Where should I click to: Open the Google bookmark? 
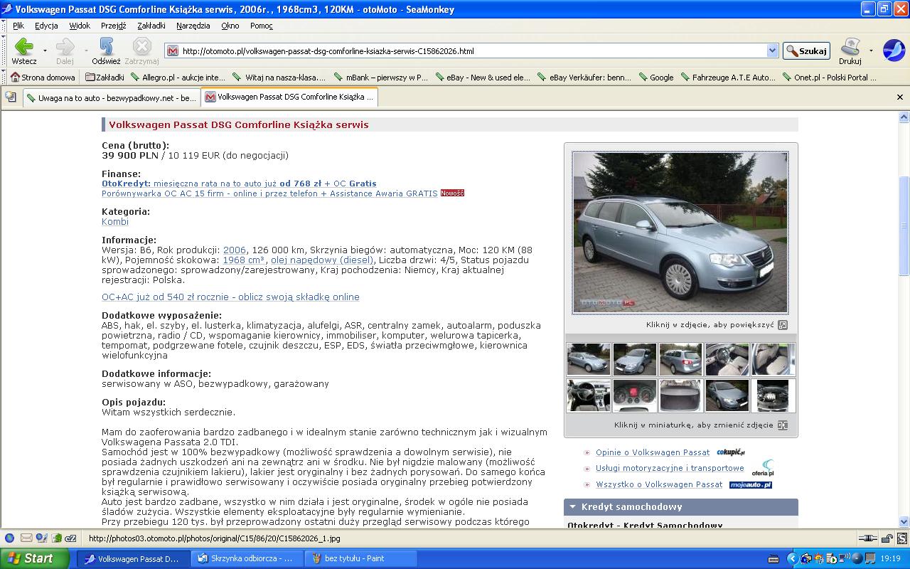pyautogui.click(x=656, y=78)
